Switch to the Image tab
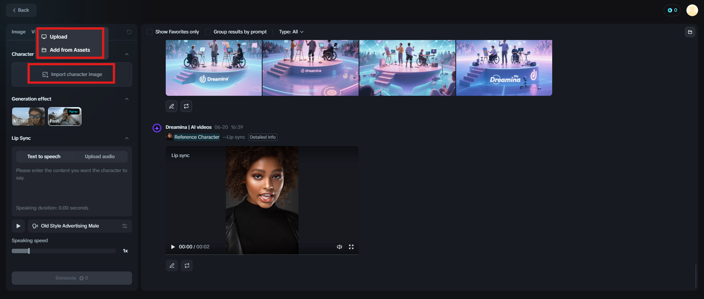 point(19,32)
